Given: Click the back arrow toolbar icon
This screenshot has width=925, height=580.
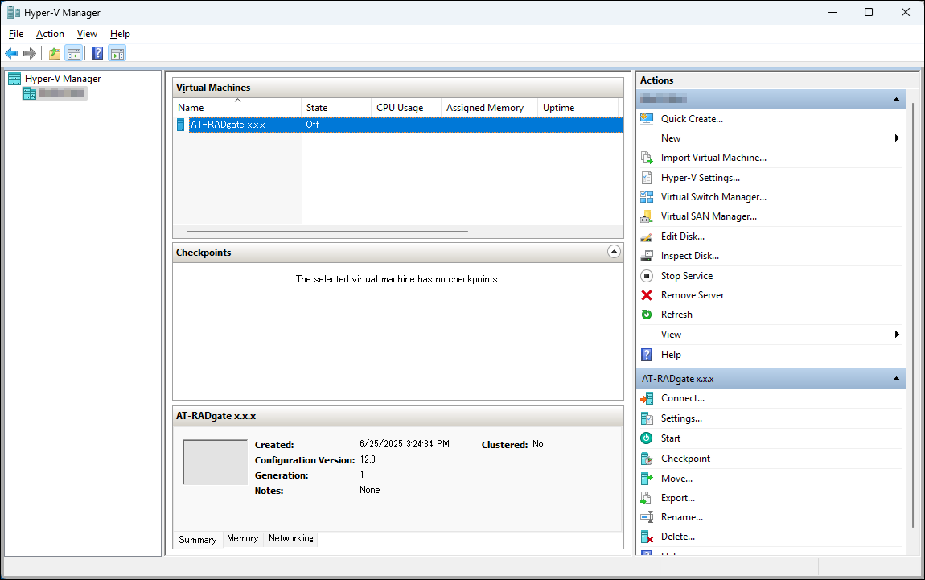Looking at the screenshot, I should pos(11,54).
